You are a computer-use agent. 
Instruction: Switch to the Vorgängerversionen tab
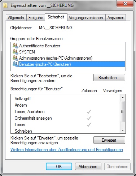click(86, 18)
